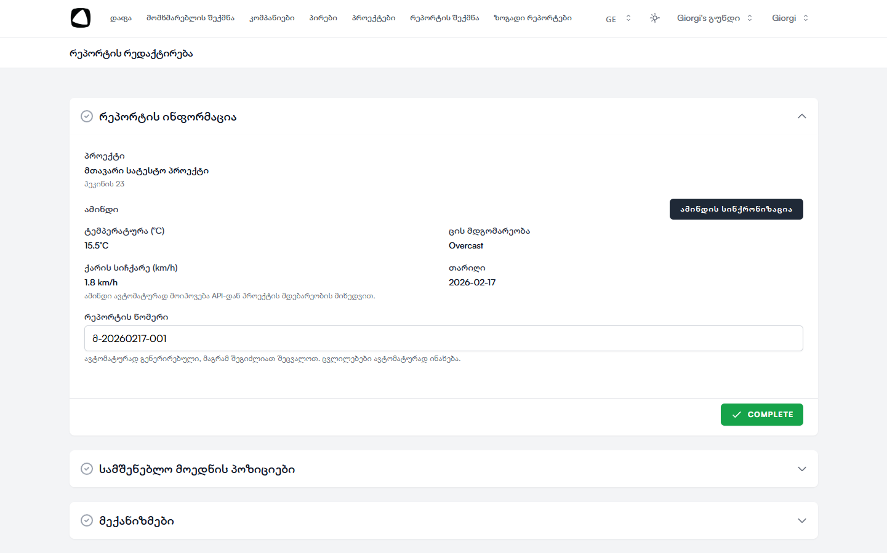Open the კომპანიები menu item
Screen dimensions: 887x553
coord(271,18)
